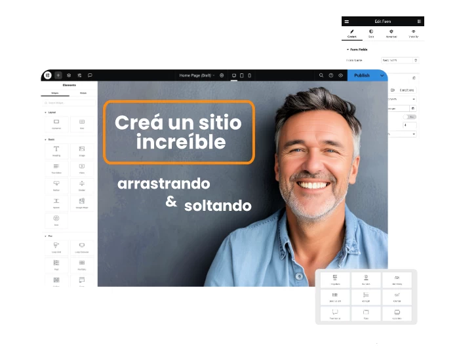Switch to Style tab in Edit Form
This screenshot has width=459, height=347.
coord(371,33)
